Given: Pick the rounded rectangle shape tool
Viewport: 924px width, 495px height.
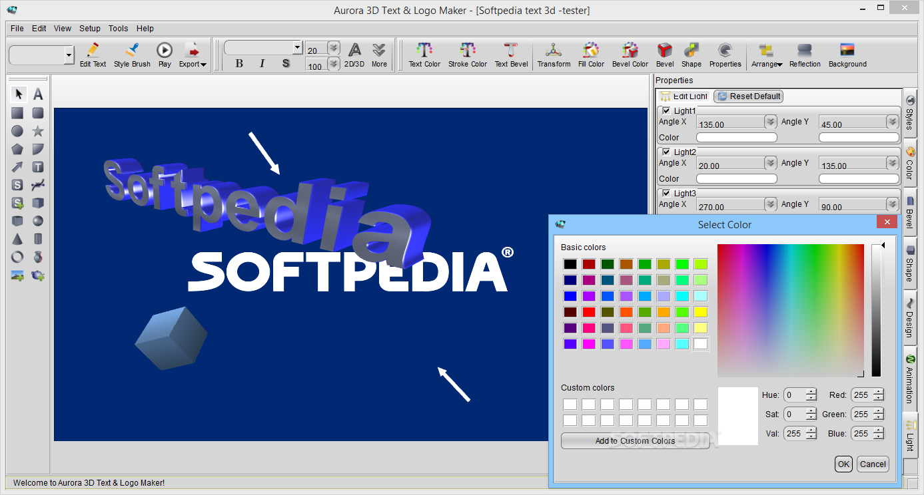Looking at the screenshot, I should pyautogui.click(x=38, y=113).
